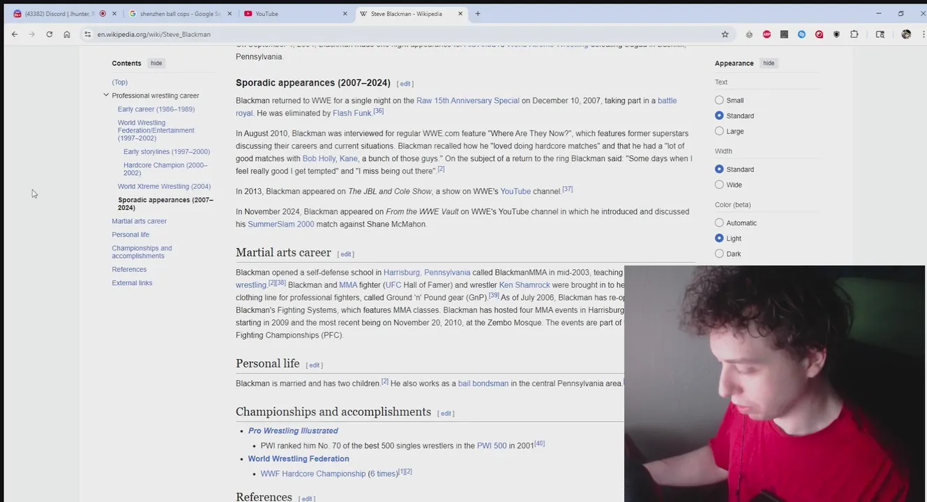Open the Extensions puzzle-piece menu

tap(854, 34)
